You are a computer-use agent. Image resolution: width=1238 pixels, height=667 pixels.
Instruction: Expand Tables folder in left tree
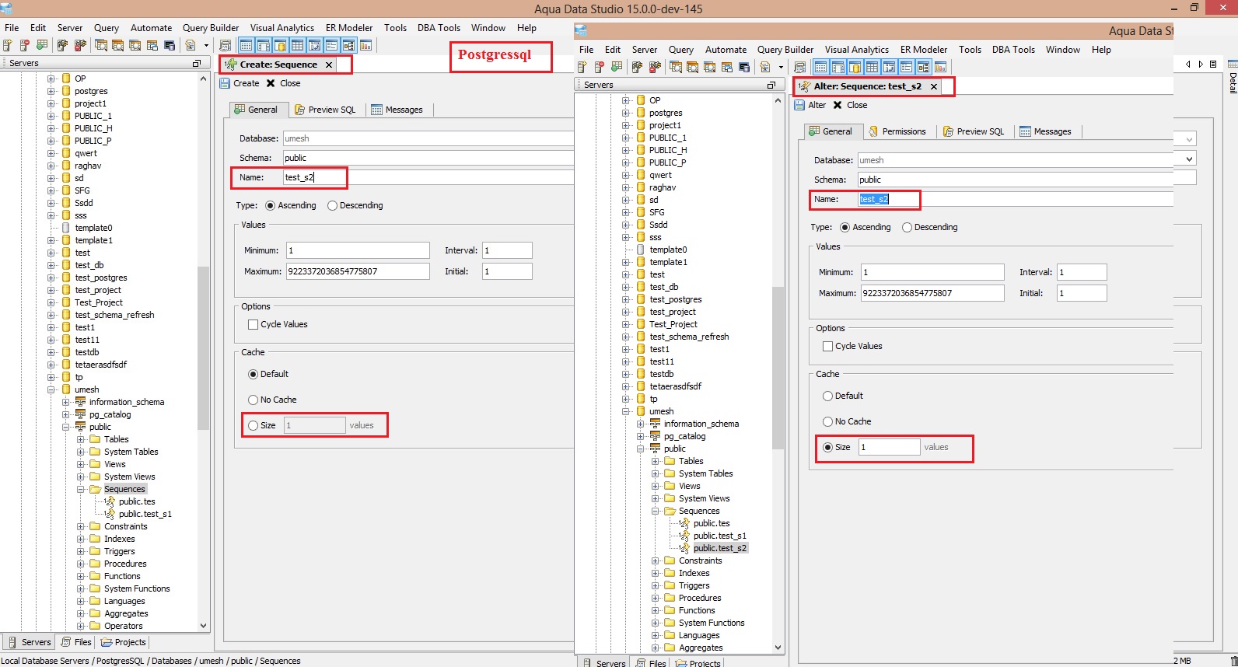[81, 439]
